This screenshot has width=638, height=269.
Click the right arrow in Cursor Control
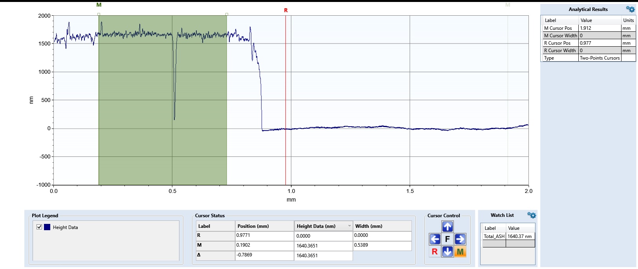[x=460, y=239]
